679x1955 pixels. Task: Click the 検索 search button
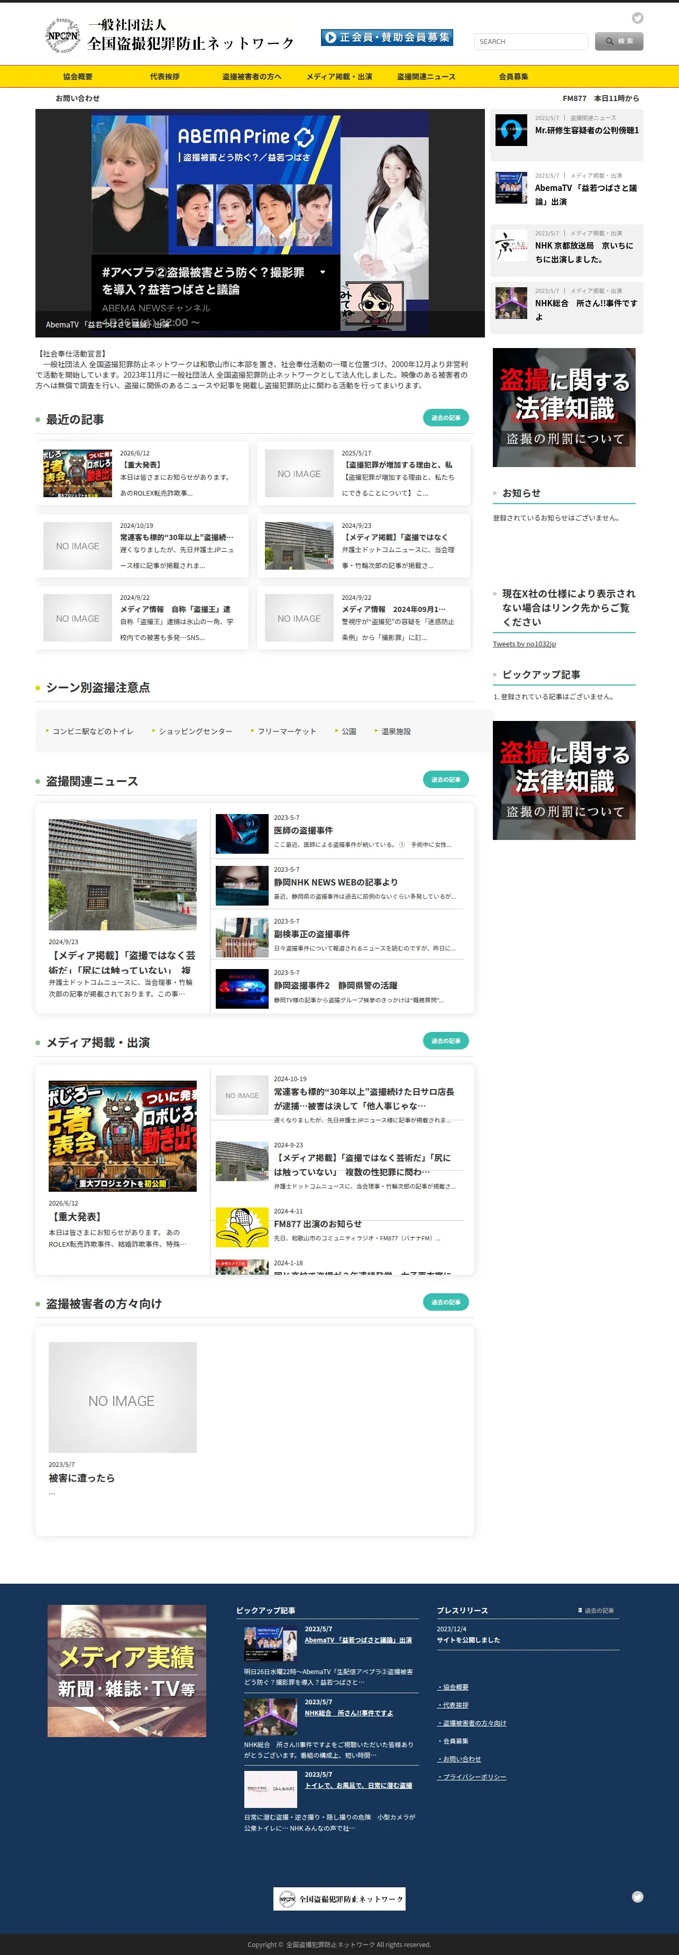619,41
